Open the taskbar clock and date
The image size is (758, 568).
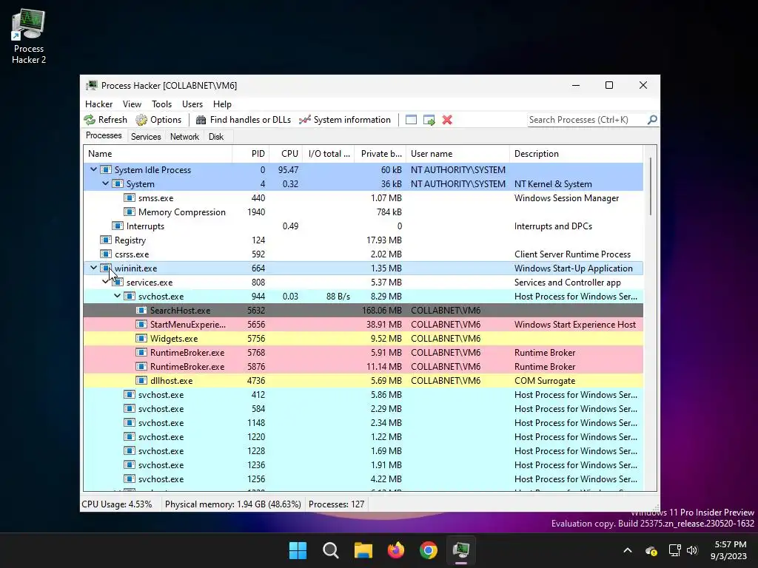pos(730,550)
